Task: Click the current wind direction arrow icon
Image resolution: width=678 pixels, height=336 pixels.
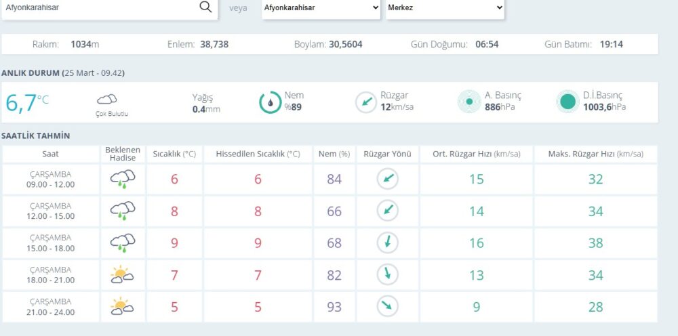Action: [x=365, y=102]
